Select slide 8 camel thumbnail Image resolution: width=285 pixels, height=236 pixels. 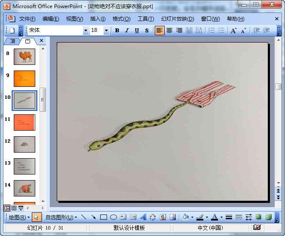point(25,57)
